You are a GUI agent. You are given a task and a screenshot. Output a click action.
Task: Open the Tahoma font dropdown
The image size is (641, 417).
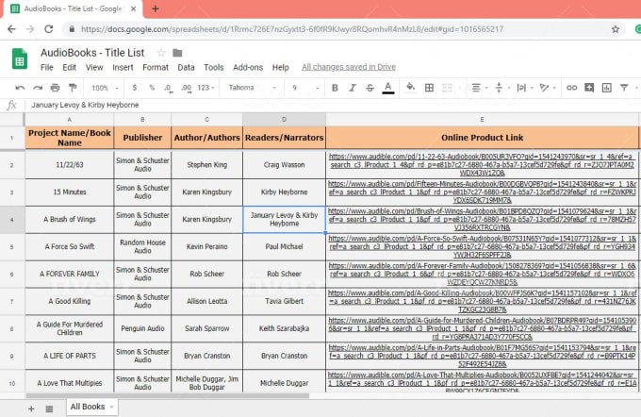coord(253,88)
